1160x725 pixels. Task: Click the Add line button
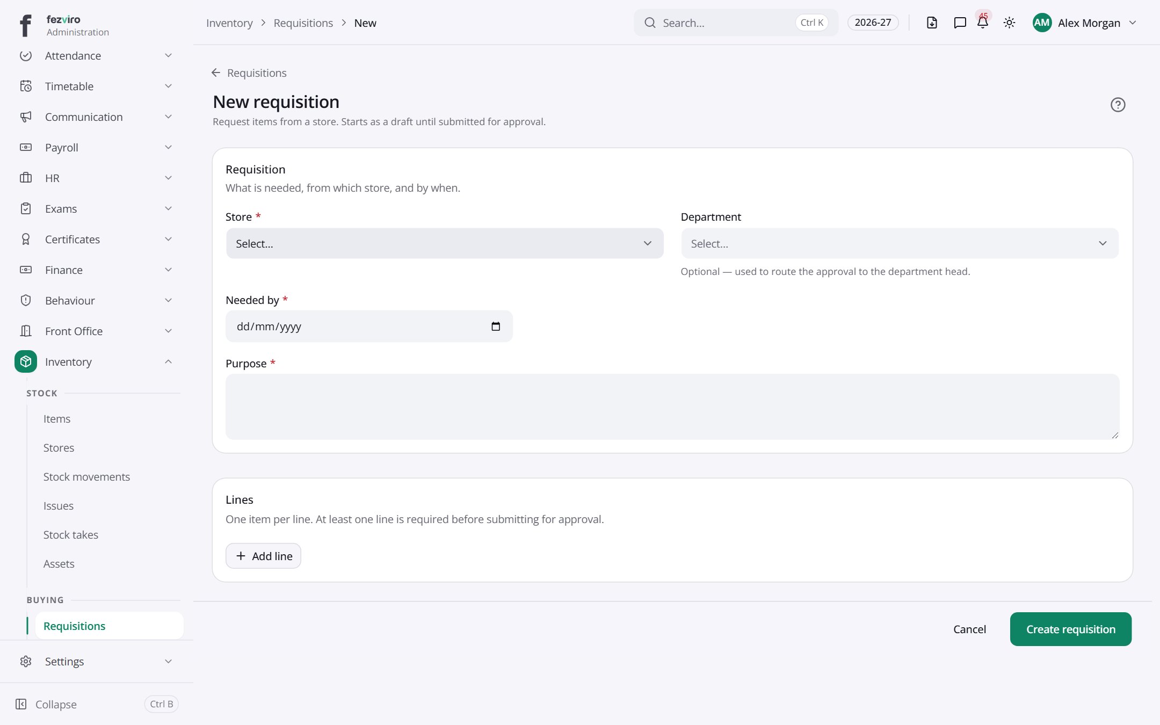click(263, 556)
